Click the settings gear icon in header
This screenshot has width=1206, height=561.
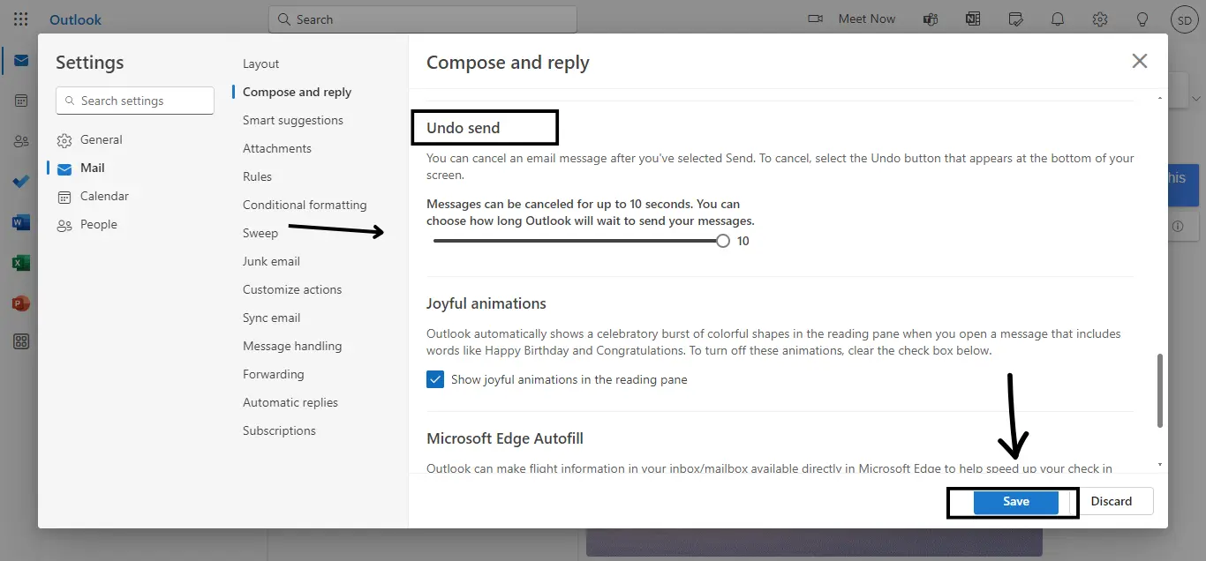(1100, 19)
